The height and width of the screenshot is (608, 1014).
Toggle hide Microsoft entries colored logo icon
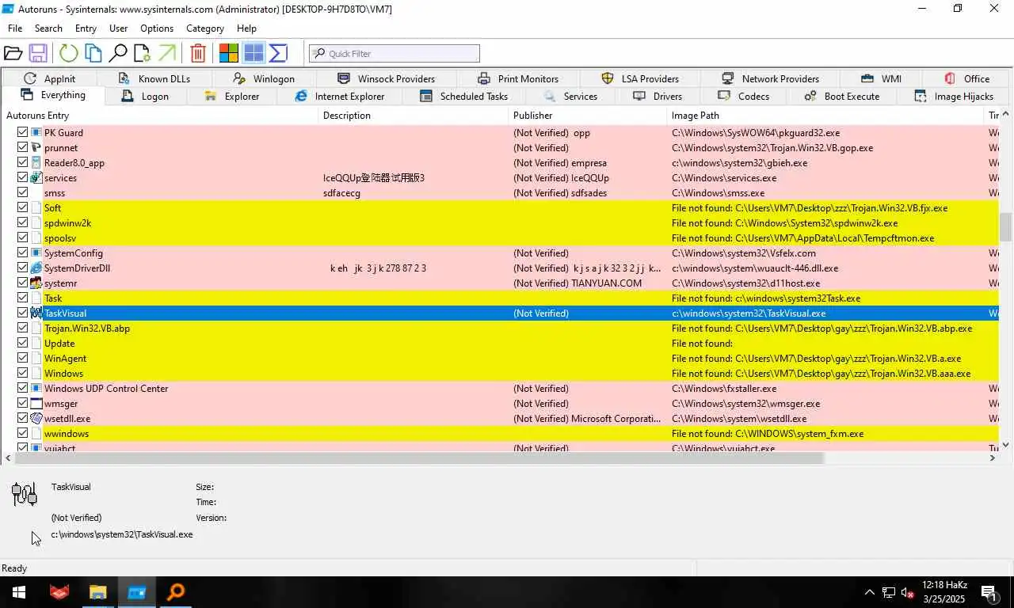229,53
